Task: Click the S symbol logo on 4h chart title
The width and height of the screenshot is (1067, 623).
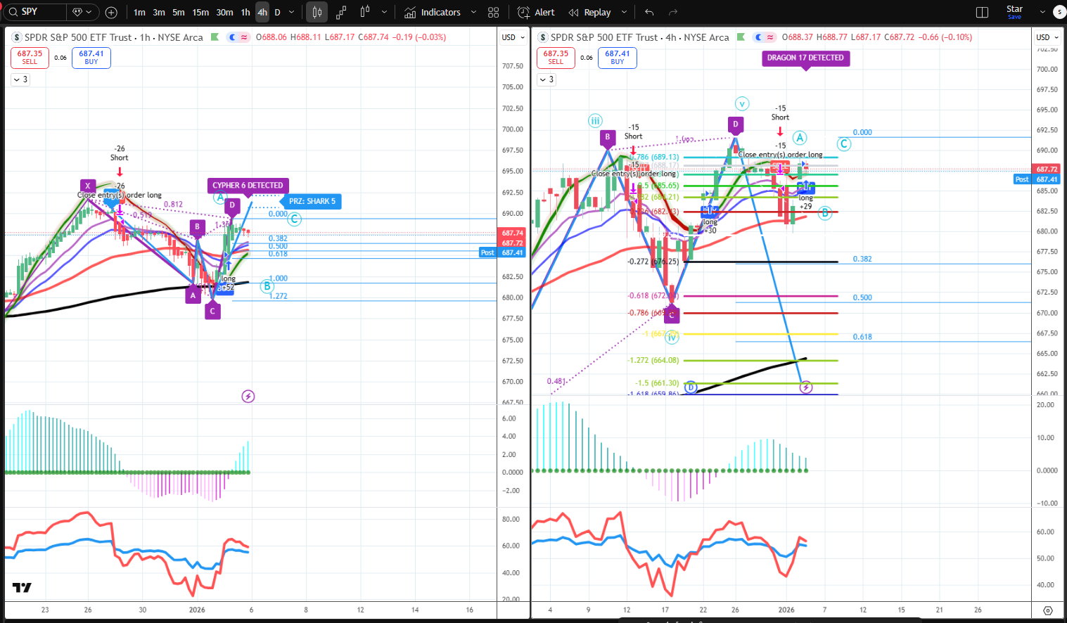Action: (x=543, y=37)
